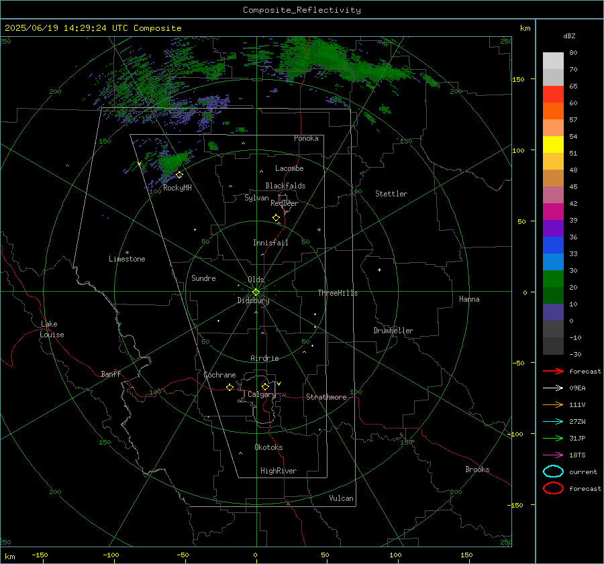Click the Airdrie label
Image resolution: width=604 pixels, height=564 pixels.
click(264, 358)
